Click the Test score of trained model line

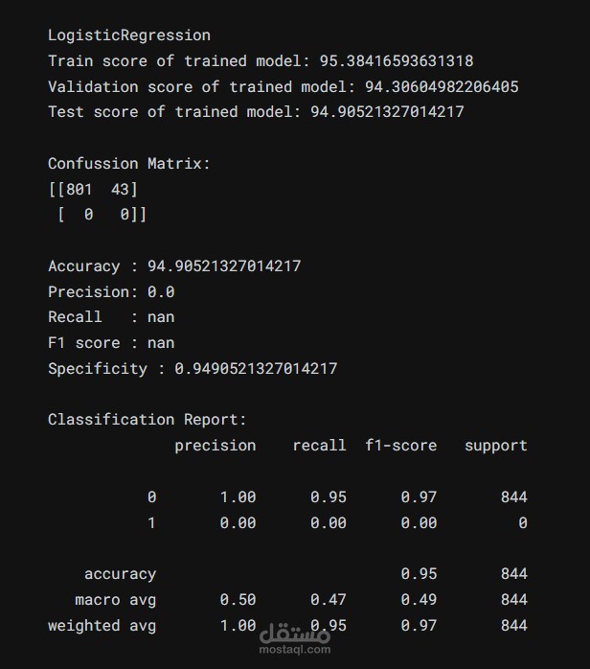(256, 112)
